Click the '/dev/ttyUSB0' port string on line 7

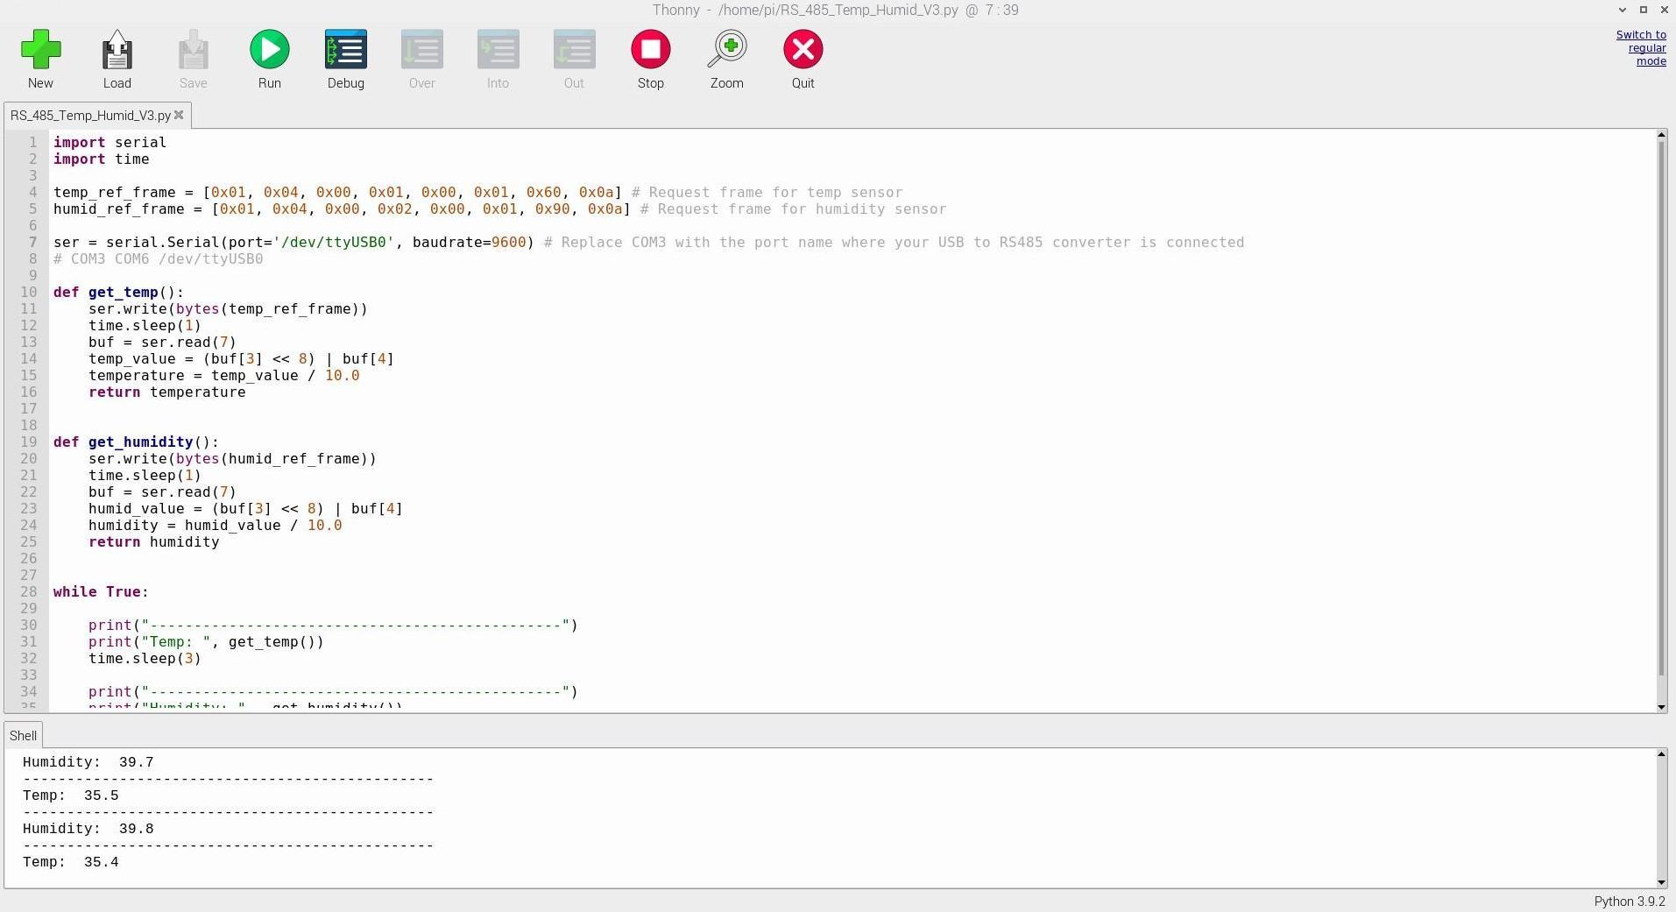[333, 242]
